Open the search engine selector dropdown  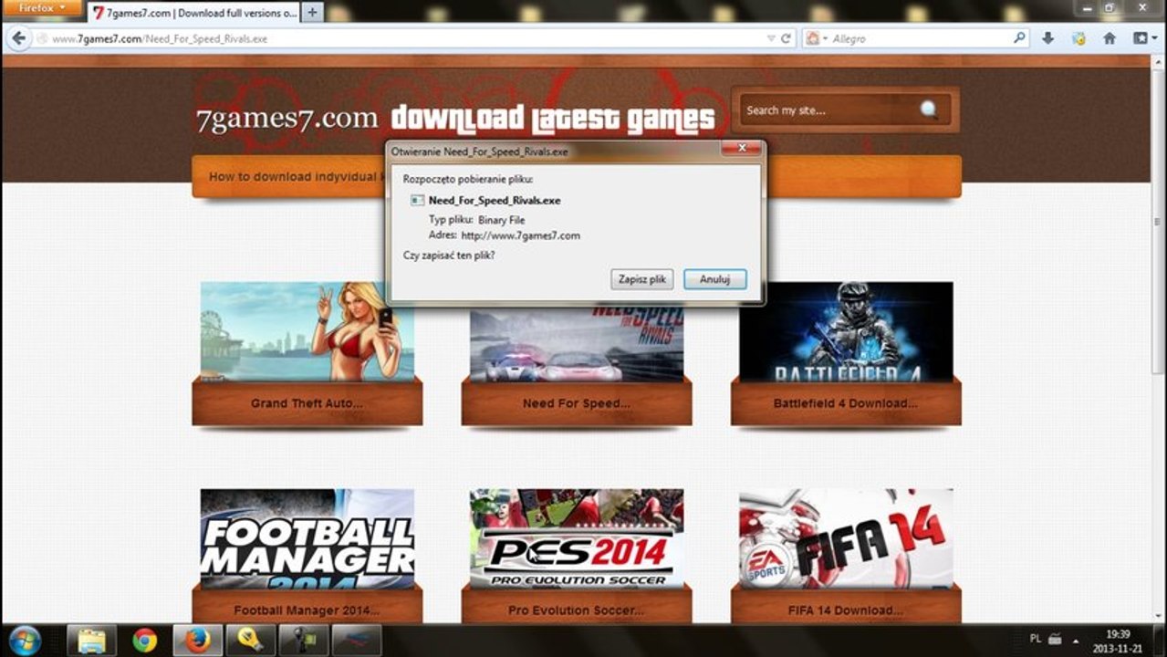(816, 38)
